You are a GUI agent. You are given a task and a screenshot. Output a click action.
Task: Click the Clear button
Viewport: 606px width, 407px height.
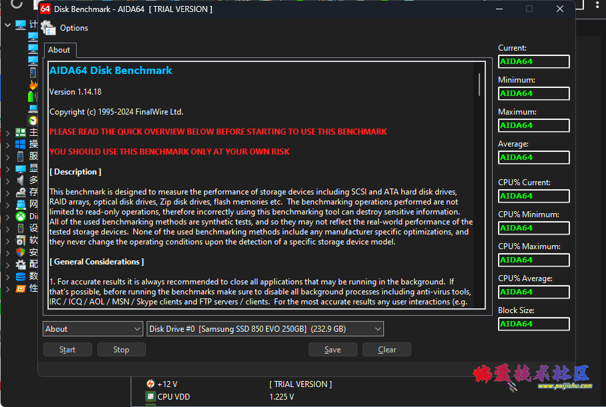(x=387, y=350)
